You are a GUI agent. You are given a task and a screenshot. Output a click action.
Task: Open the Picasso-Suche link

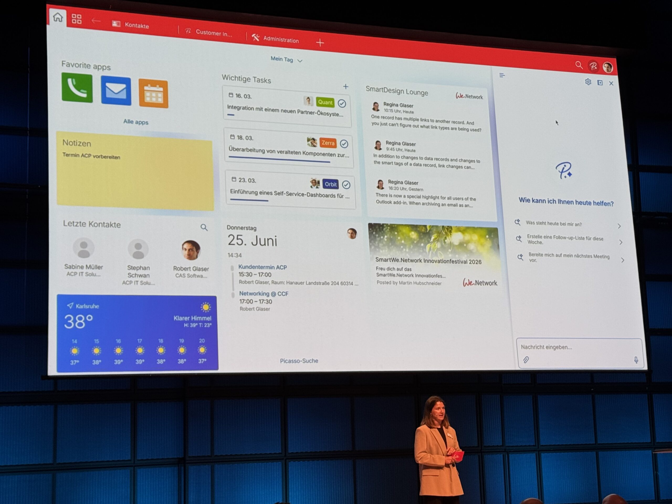(299, 361)
